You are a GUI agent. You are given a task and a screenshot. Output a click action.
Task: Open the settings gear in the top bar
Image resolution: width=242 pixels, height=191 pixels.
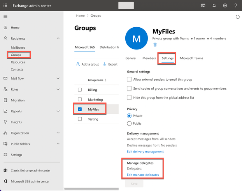225,5
